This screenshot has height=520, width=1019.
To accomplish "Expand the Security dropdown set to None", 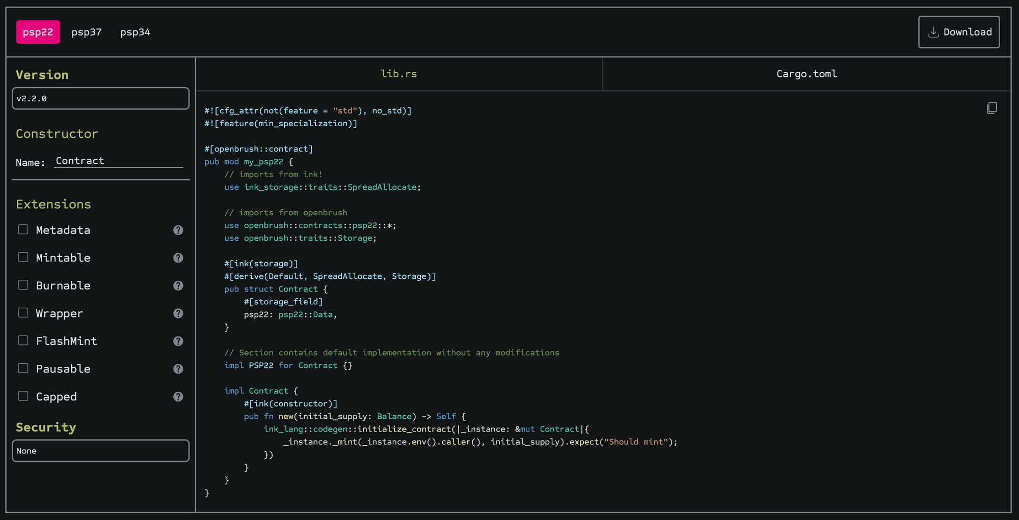I will pos(100,451).
